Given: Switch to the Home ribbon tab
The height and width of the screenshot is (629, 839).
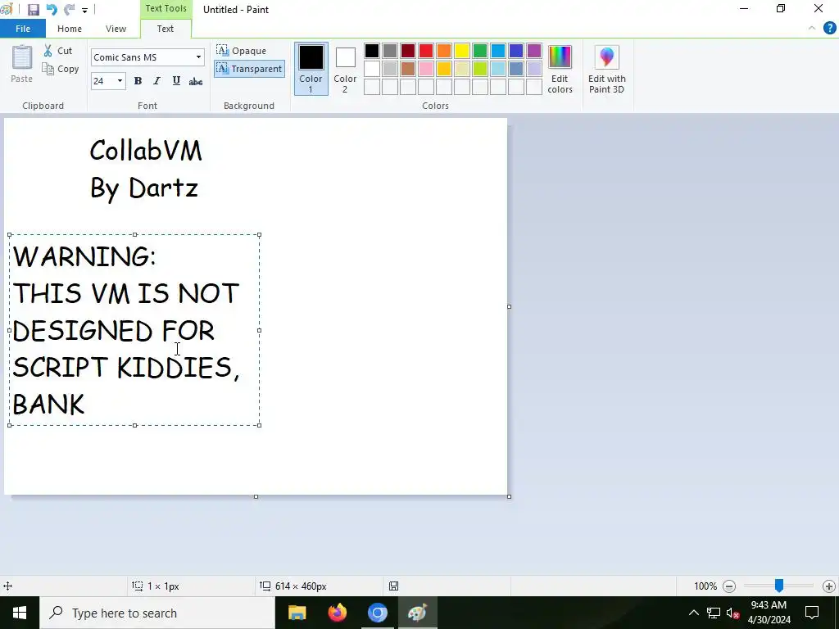Looking at the screenshot, I should (70, 29).
